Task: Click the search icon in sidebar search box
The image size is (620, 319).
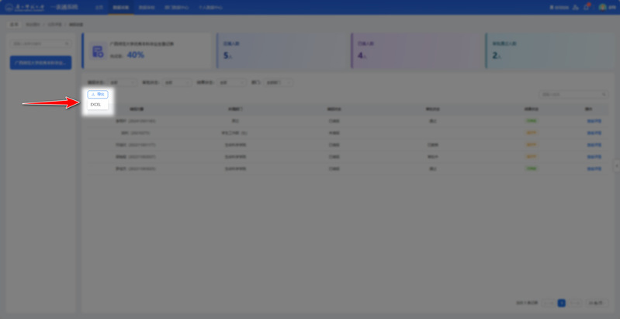Action: point(67,44)
